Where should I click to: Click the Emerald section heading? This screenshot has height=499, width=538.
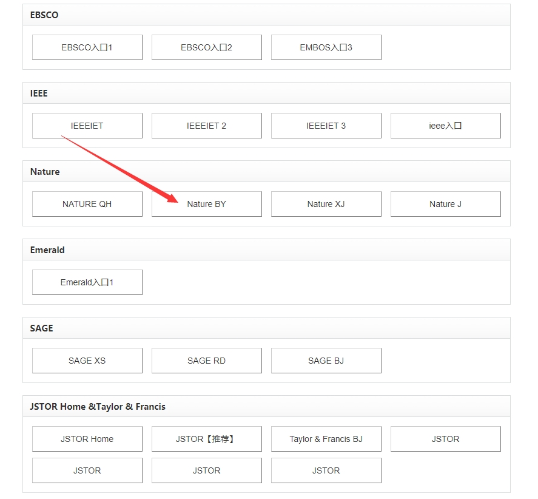coord(47,250)
